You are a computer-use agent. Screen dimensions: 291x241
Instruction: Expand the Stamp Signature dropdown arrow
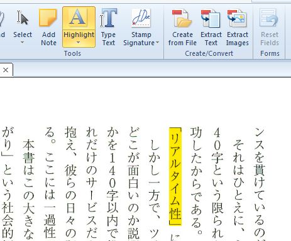(157, 43)
